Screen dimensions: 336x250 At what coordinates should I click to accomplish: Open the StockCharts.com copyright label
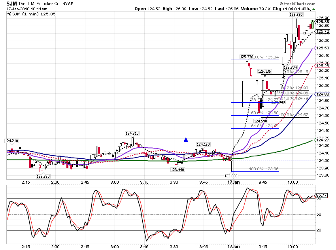(x=297, y=4)
